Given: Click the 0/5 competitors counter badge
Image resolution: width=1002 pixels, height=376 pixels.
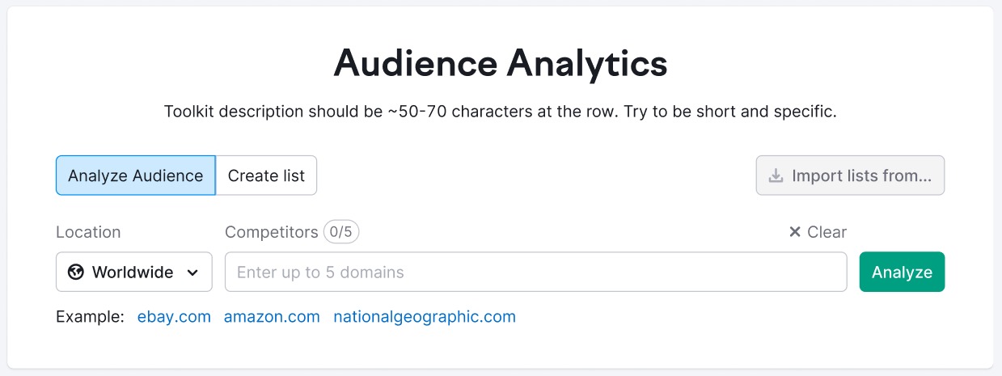Looking at the screenshot, I should pyautogui.click(x=341, y=232).
